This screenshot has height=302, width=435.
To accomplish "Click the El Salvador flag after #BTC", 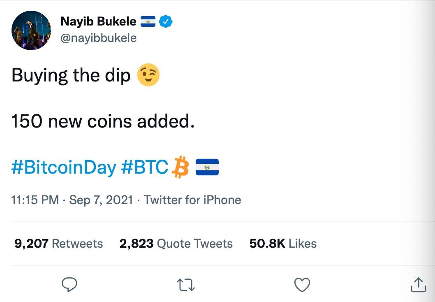I will pos(207,167).
